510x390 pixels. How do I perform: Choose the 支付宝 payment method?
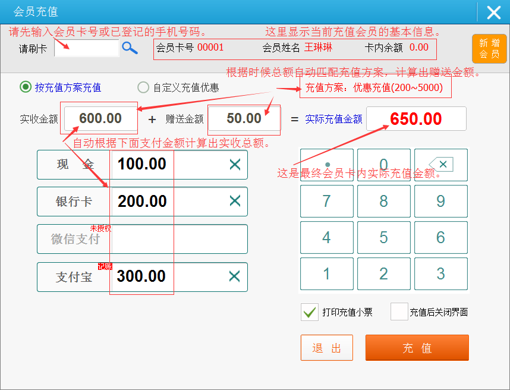[x=74, y=277]
